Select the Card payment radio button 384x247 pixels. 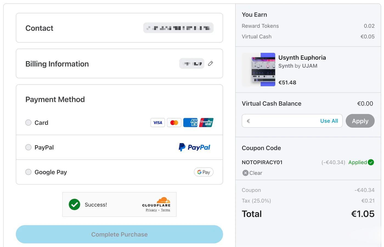[28, 123]
